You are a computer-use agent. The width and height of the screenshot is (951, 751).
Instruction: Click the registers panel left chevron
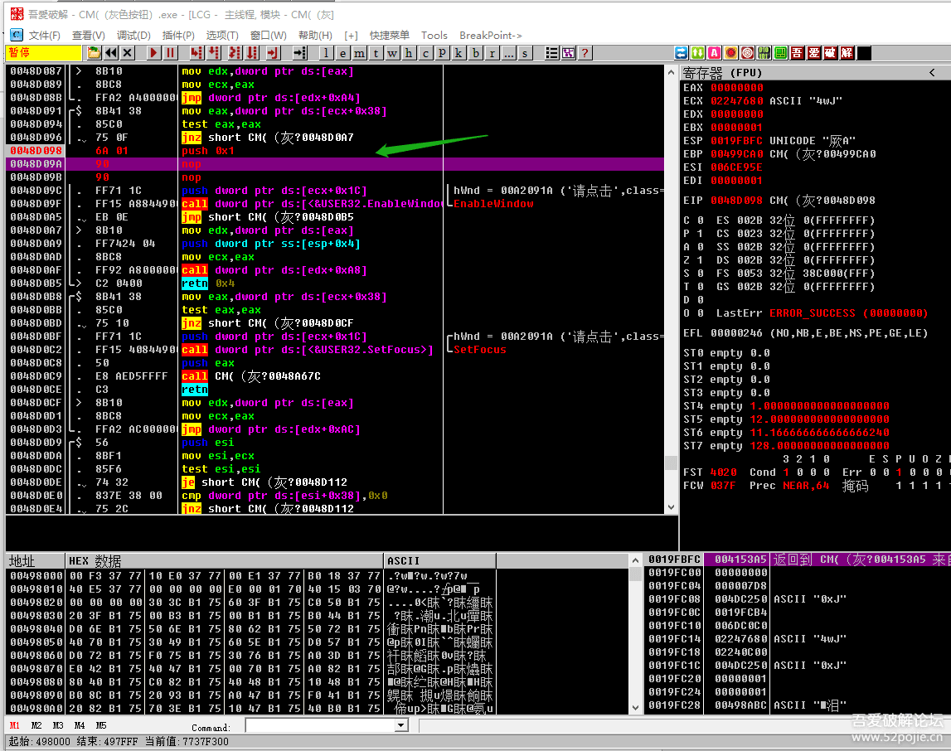point(932,72)
